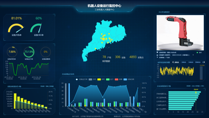209x118 pixels.
Task: Click the 企业设备运行状态 chart heading
Action: (68, 74)
